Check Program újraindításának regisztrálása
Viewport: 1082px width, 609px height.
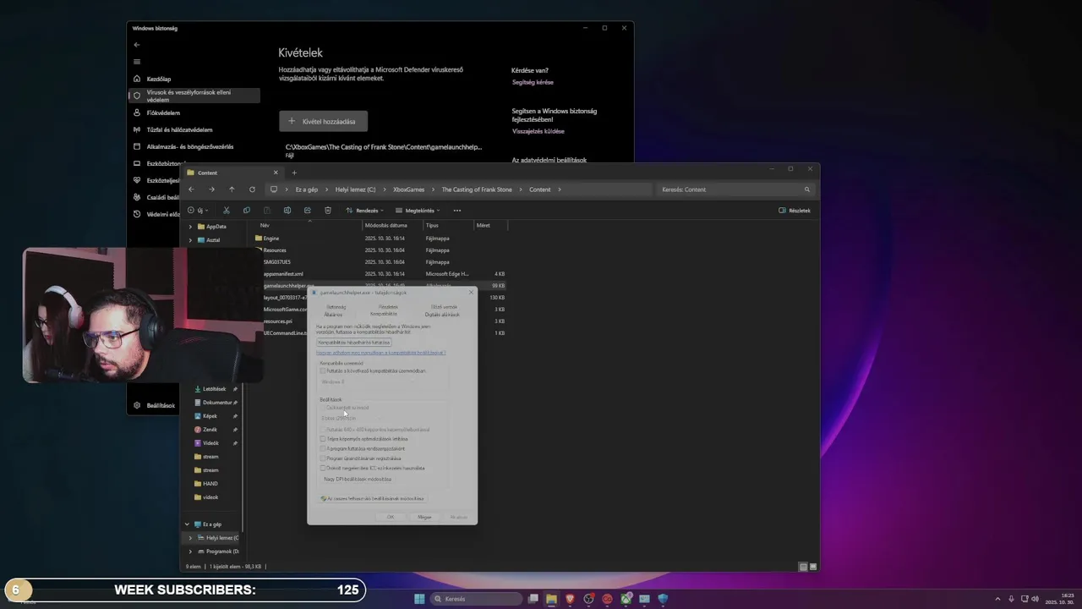pyautogui.click(x=323, y=458)
